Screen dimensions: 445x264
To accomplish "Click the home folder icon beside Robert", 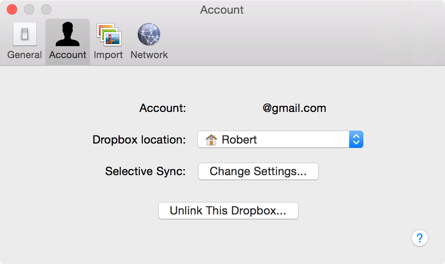I will click(211, 140).
